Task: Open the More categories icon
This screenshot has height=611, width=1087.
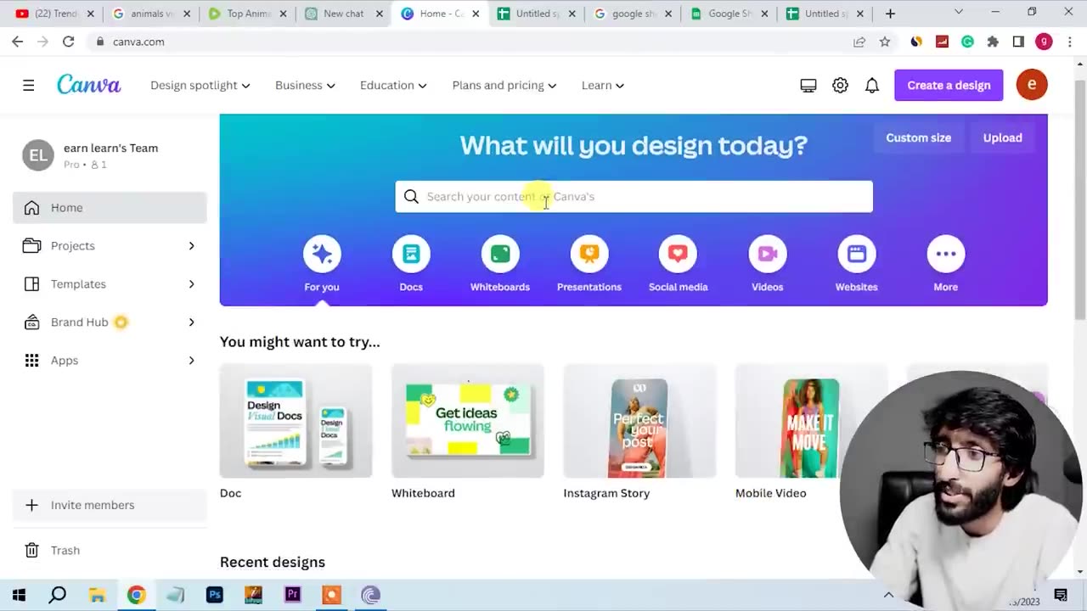Action: (945, 254)
